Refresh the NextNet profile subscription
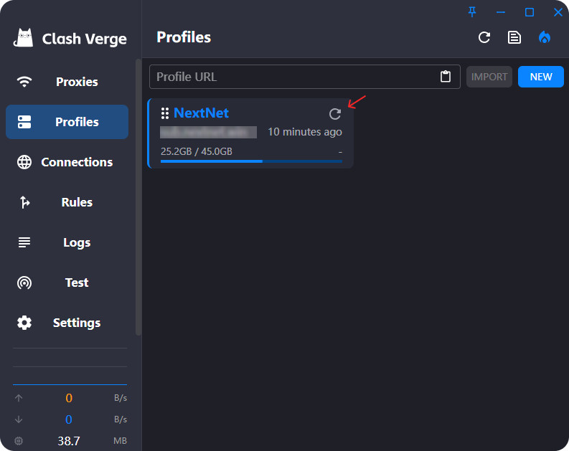This screenshot has width=569, height=451. click(x=334, y=114)
